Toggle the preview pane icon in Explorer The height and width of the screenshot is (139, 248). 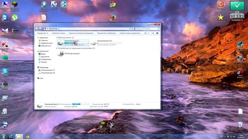(x=153, y=33)
